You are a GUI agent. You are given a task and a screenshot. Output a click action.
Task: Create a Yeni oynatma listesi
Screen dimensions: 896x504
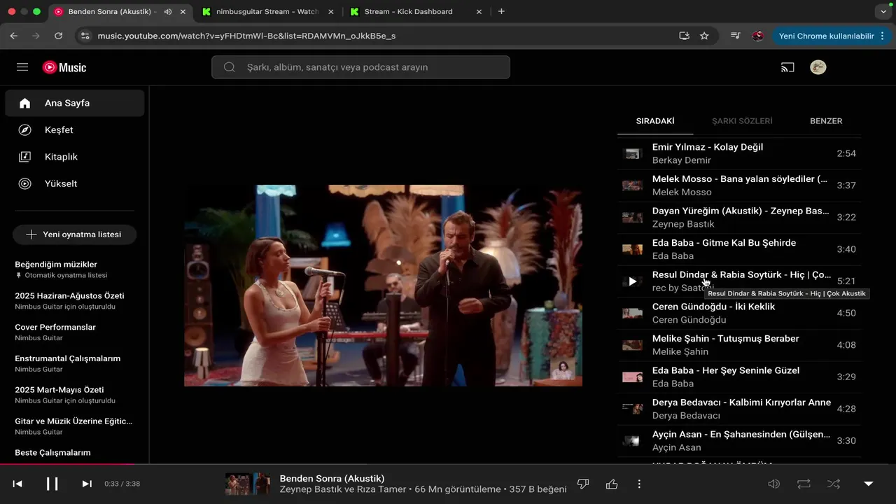(74, 234)
